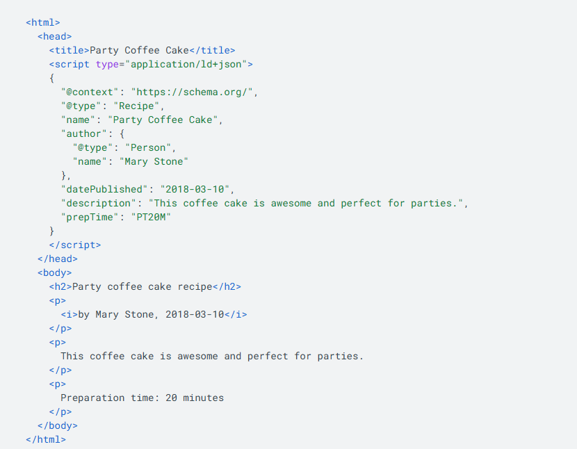Click the h2 heading Party coffee cake recipe
Viewport: 577px width, 449px height.
143,286
